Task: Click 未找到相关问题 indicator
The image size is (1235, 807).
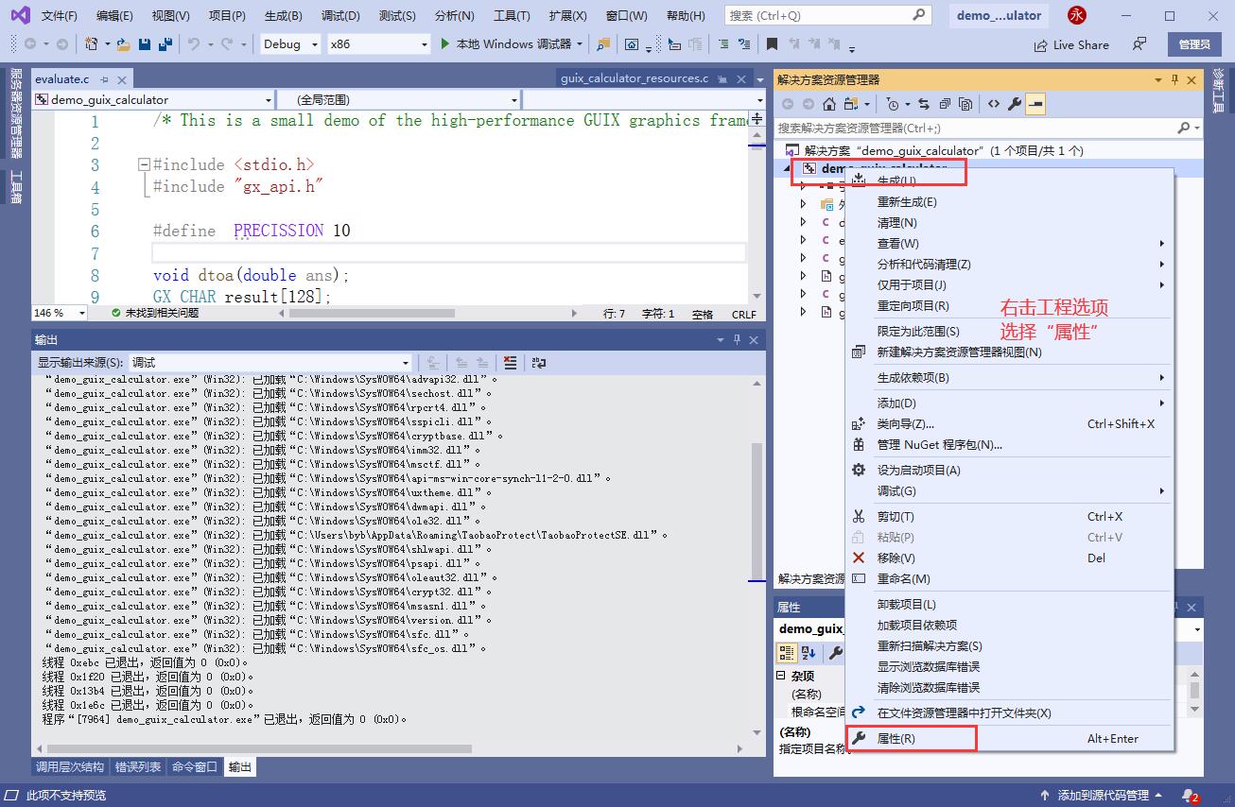Action: 155,313
